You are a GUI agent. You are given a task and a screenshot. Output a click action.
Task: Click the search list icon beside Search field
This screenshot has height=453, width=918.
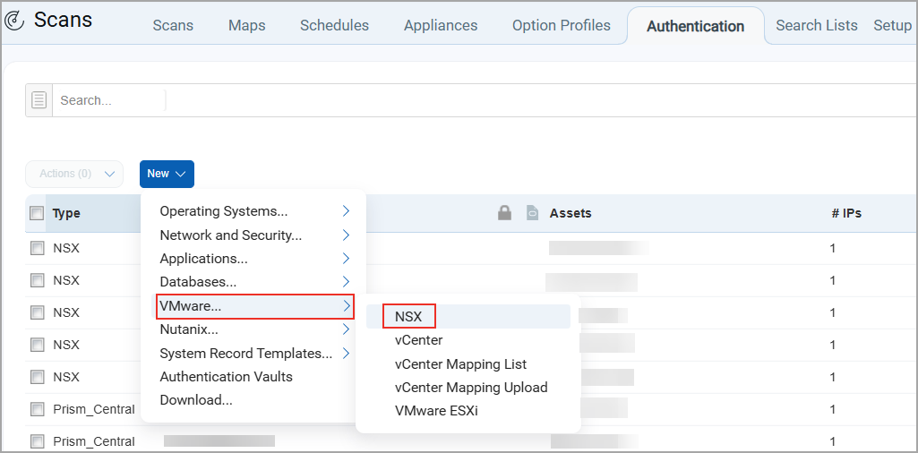pos(39,100)
